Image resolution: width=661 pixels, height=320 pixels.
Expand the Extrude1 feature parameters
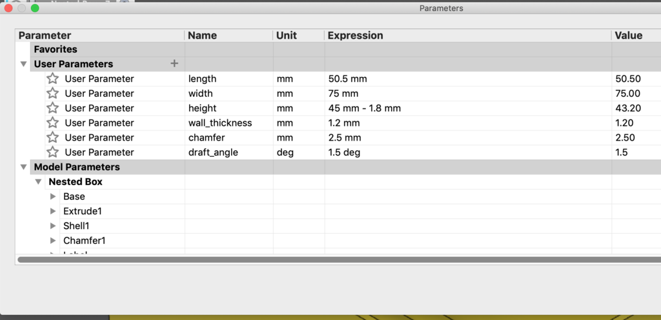point(54,212)
